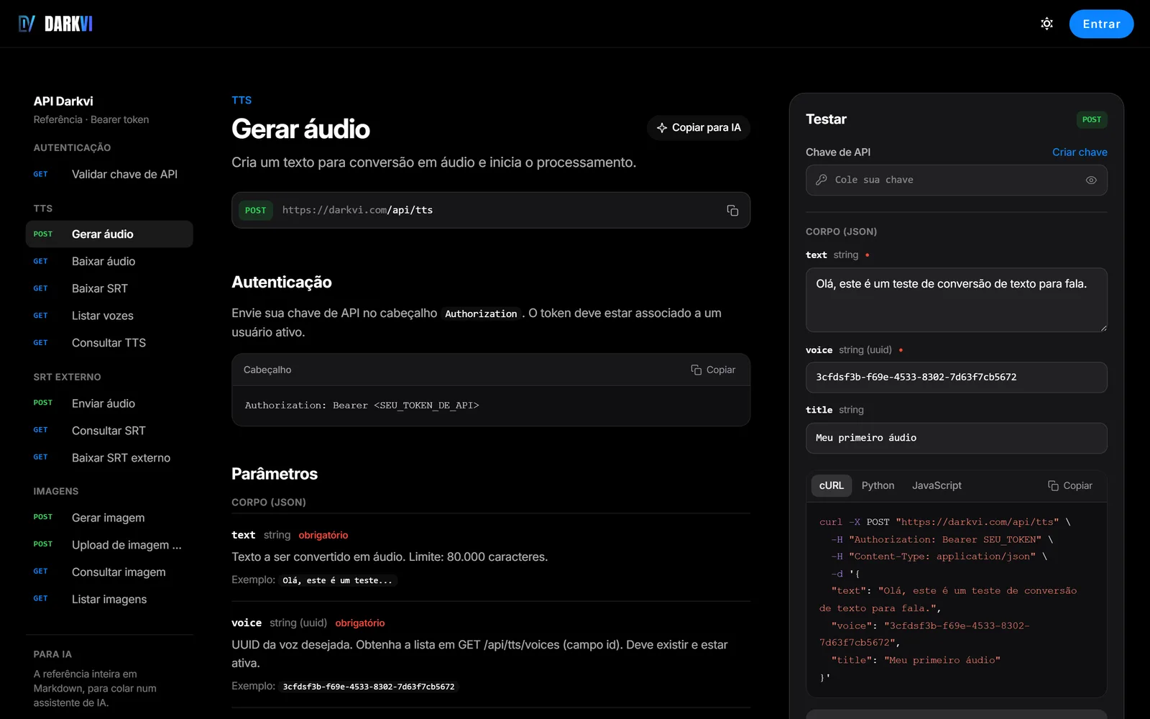
Task: Switch to the Python tab
Action: pos(878,485)
